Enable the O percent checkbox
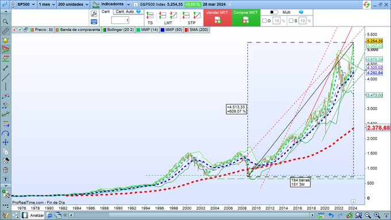This screenshot has height=220, width=391. [264, 21]
